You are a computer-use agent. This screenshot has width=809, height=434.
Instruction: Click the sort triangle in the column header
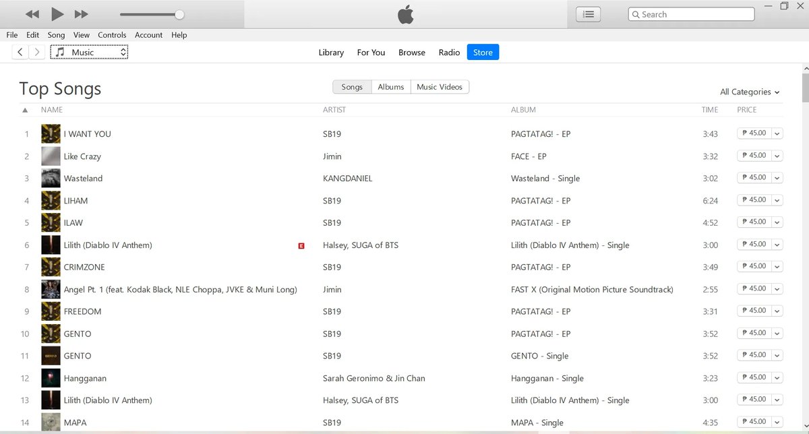point(25,110)
